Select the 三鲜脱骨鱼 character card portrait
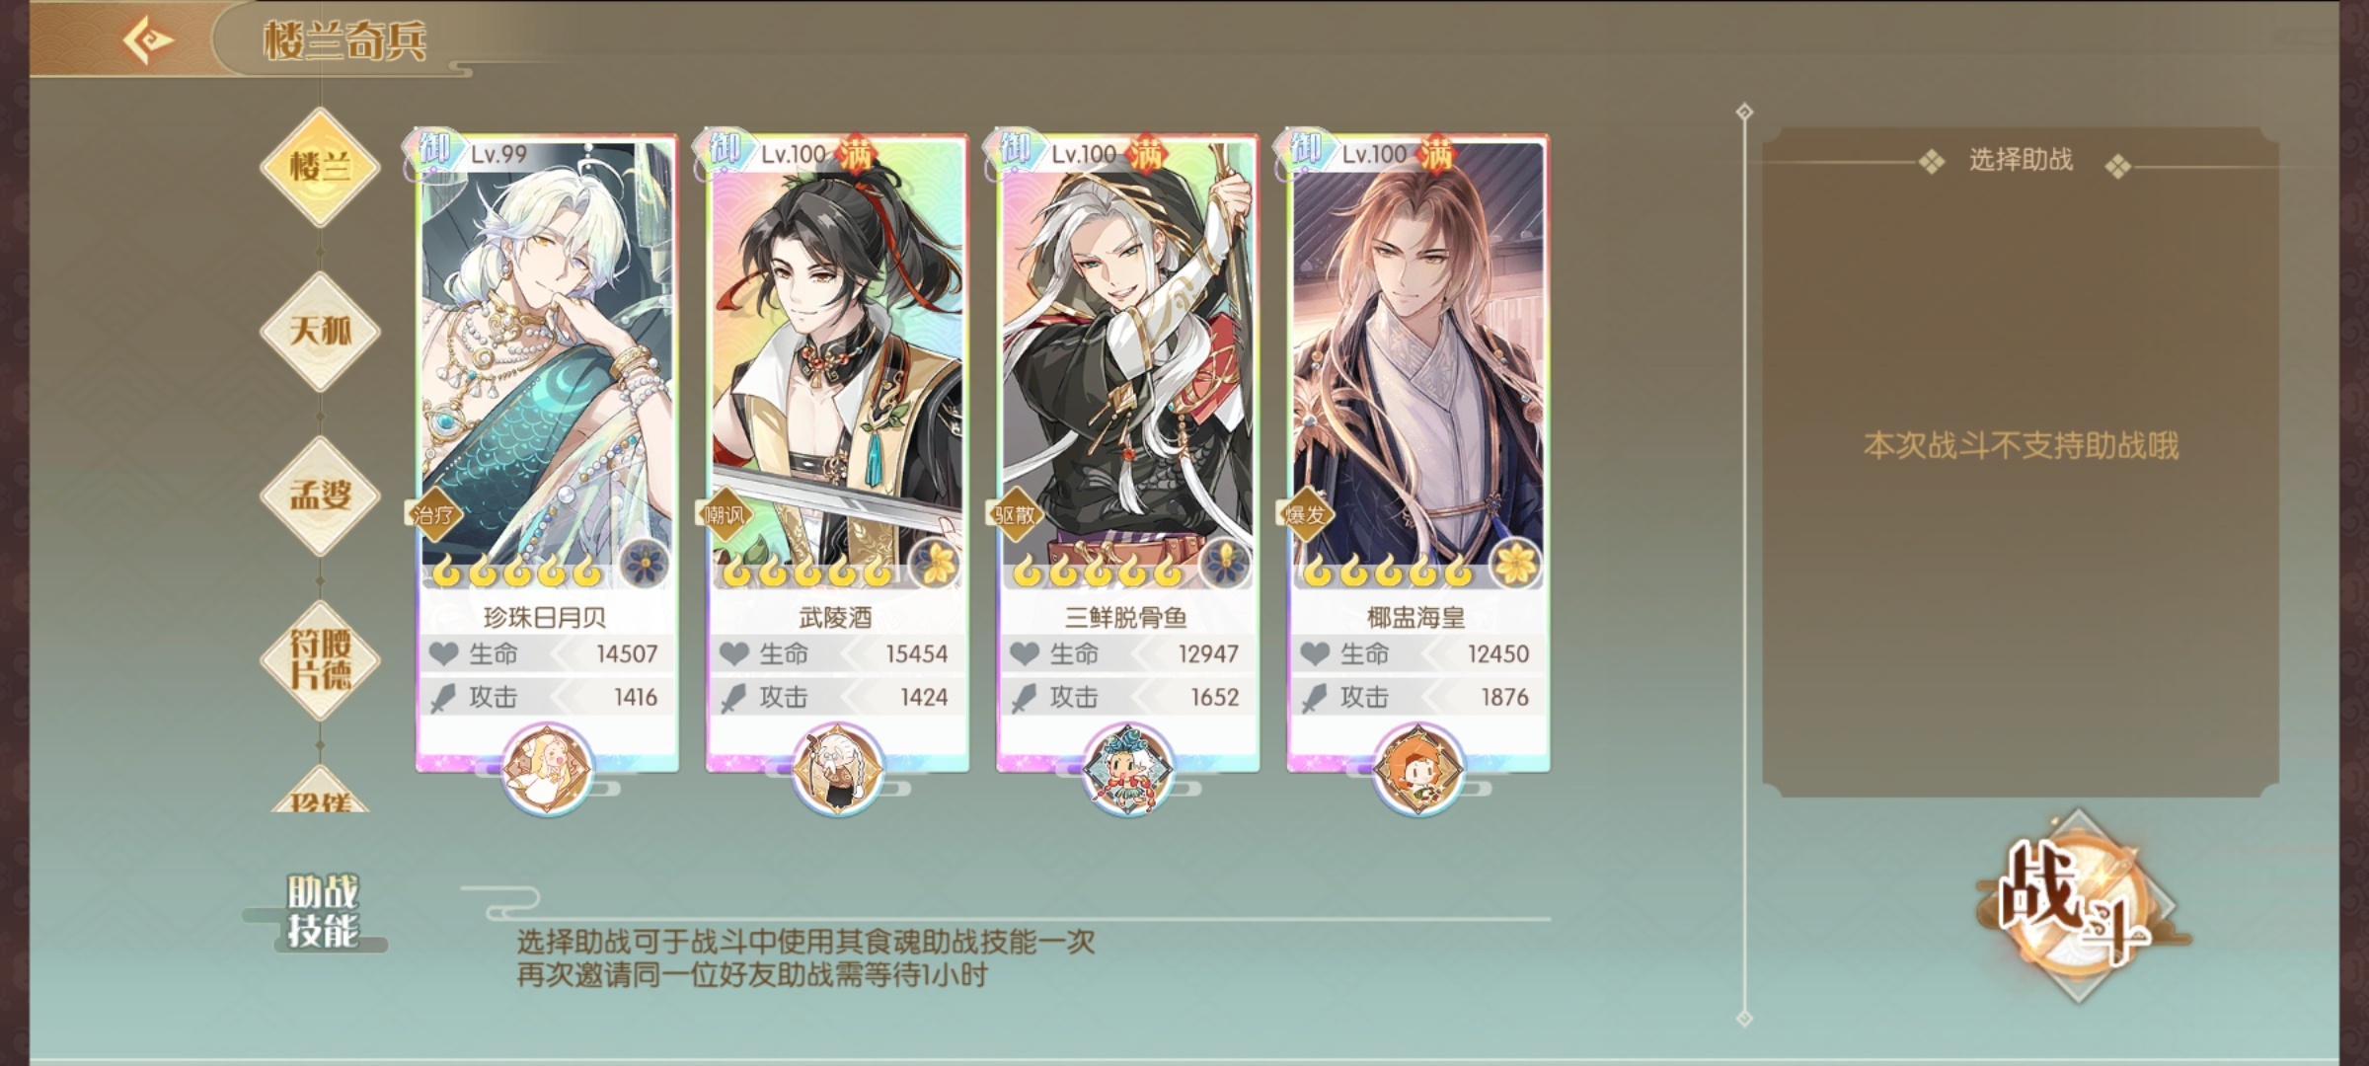This screenshot has height=1066, width=2369. pyautogui.click(x=1127, y=365)
